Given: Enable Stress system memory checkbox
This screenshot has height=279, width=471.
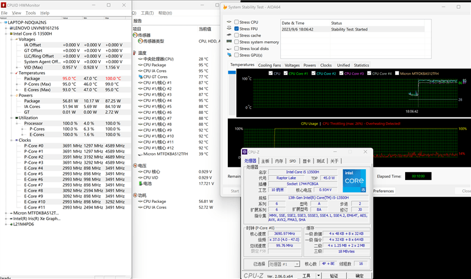Looking at the screenshot, I should pos(237,42).
